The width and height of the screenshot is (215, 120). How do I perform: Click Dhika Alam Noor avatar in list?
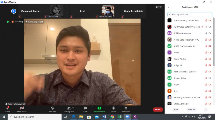click(x=170, y=104)
